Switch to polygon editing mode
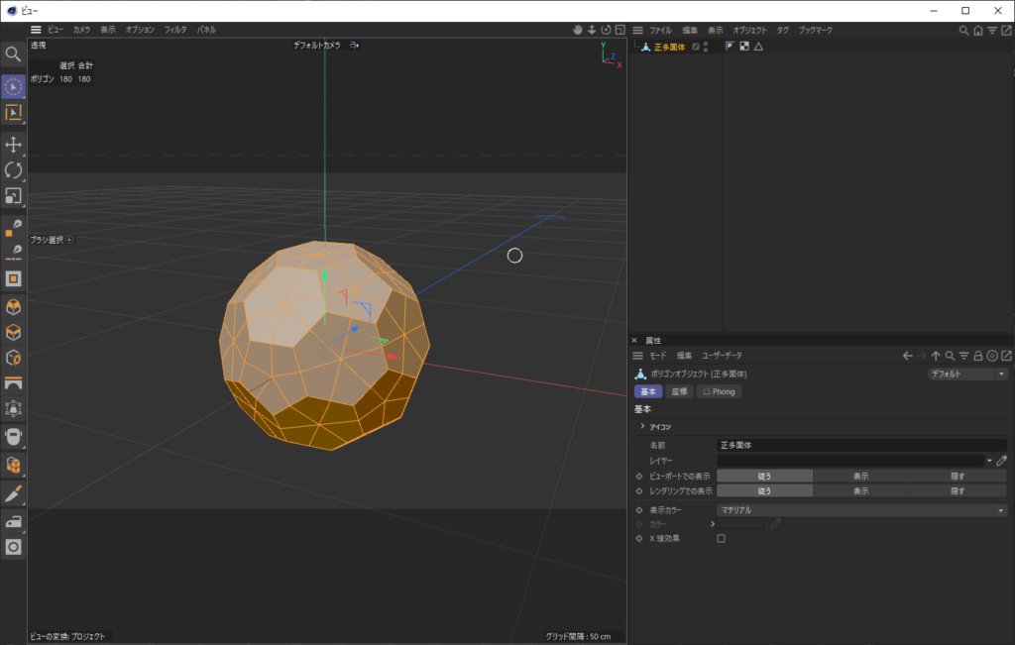The image size is (1015, 645). click(x=14, y=278)
